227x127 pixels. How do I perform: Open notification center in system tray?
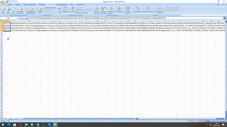(223, 125)
